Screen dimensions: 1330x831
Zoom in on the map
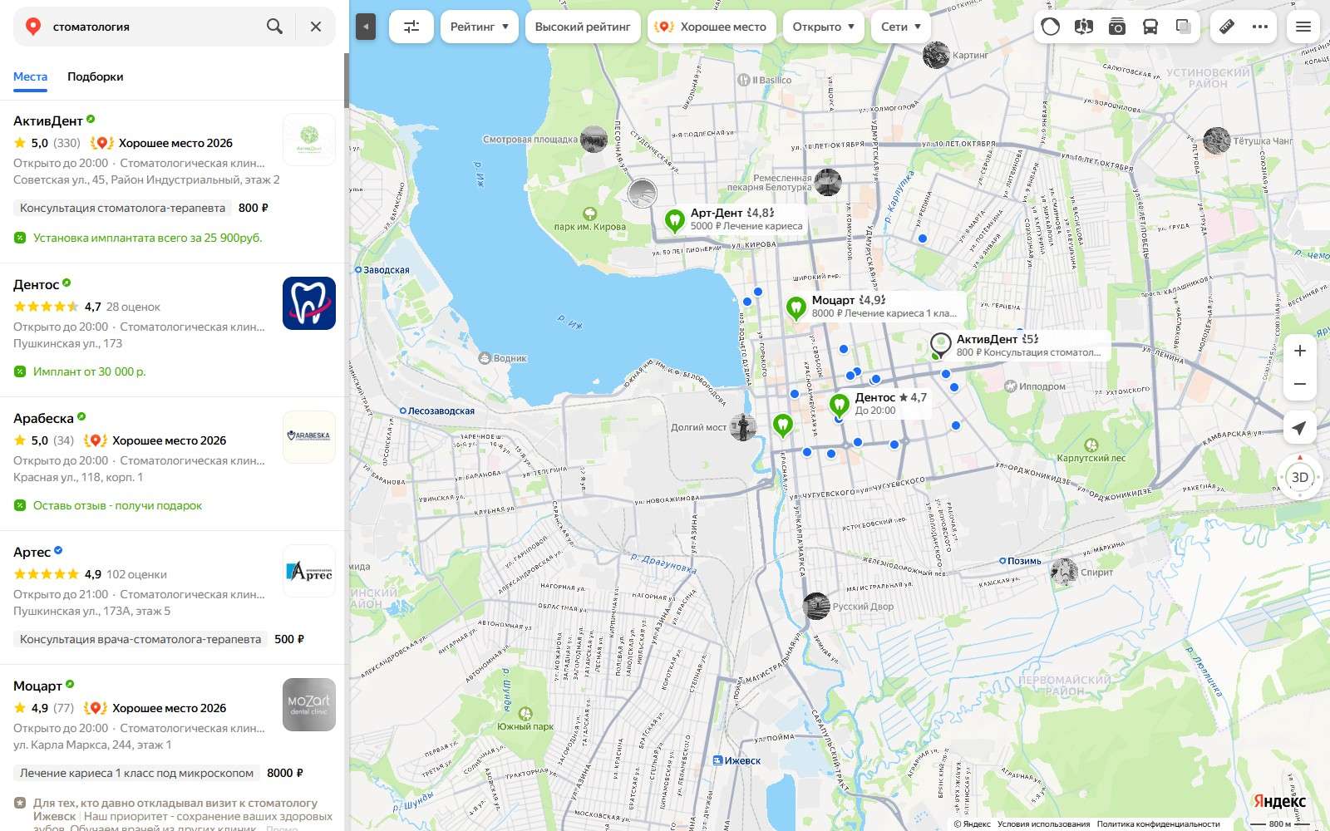(x=1300, y=351)
